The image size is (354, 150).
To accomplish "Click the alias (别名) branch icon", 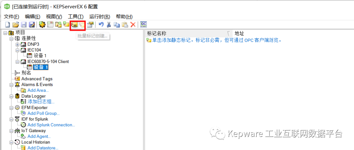I will click(17, 73).
